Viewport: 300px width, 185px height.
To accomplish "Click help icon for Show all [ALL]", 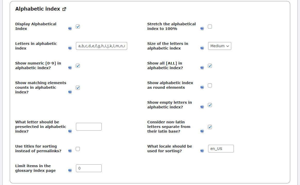I will coord(202,68).
